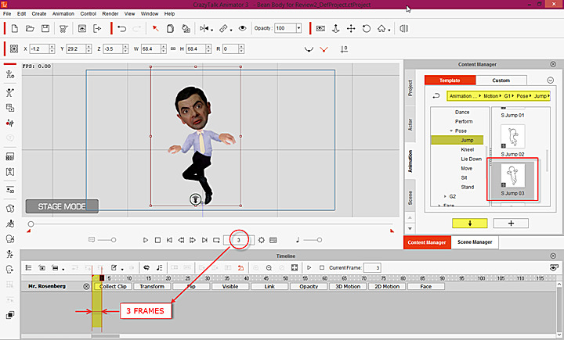Select the pan move cross icon

point(351,29)
